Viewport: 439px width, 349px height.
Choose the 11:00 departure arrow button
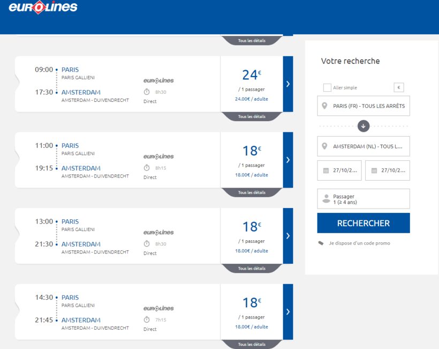288,160
